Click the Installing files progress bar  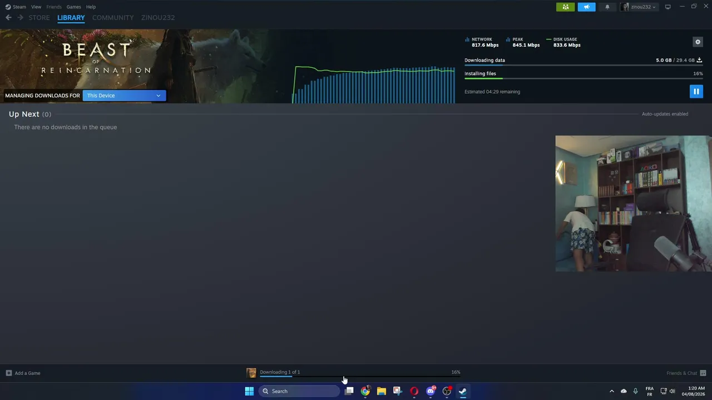pos(584,79)
